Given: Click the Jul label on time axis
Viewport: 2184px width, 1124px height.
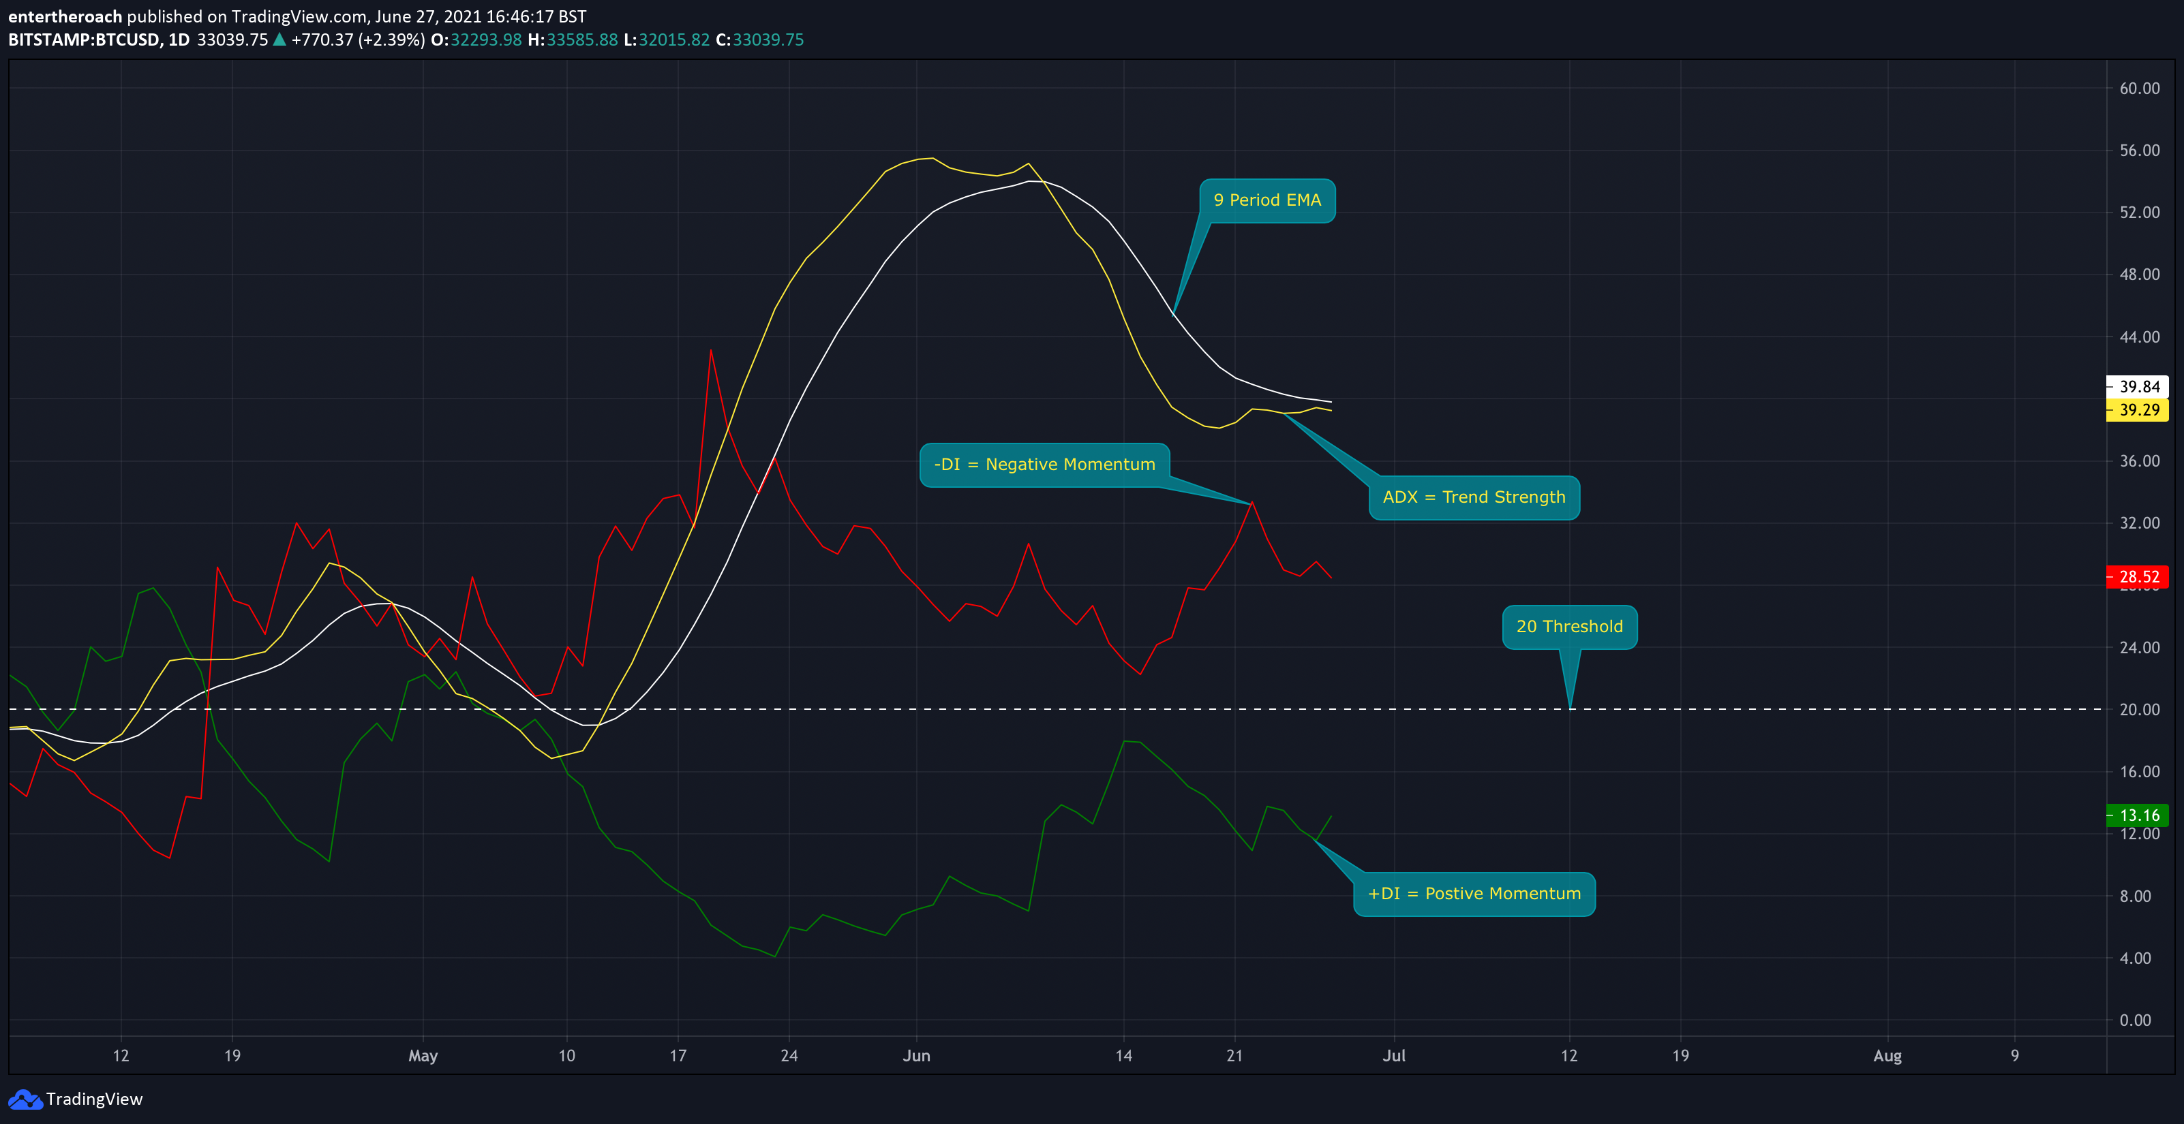Looking at the screenshot, I should 1394,1057.
